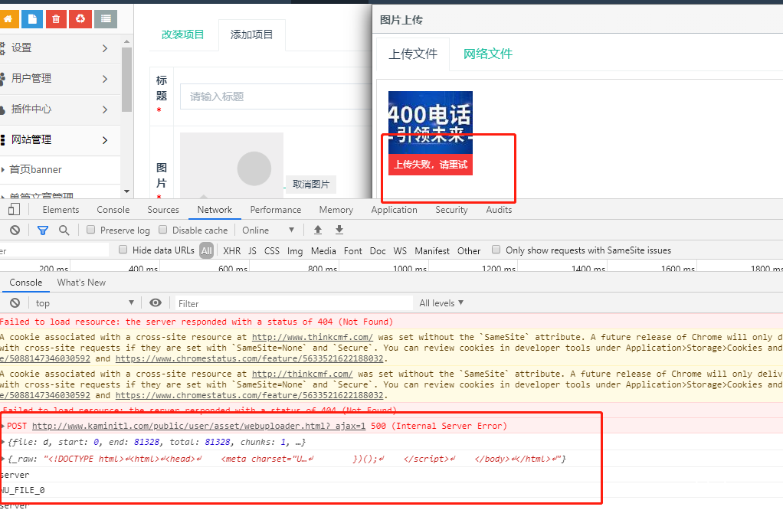Select the What's New drawer tab
This screenshot has height=510, width=783.
pyautogui.click(x=81, y=283)
